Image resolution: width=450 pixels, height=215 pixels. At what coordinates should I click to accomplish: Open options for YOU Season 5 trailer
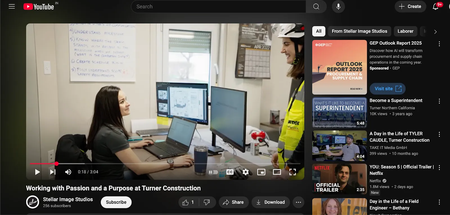439,168
